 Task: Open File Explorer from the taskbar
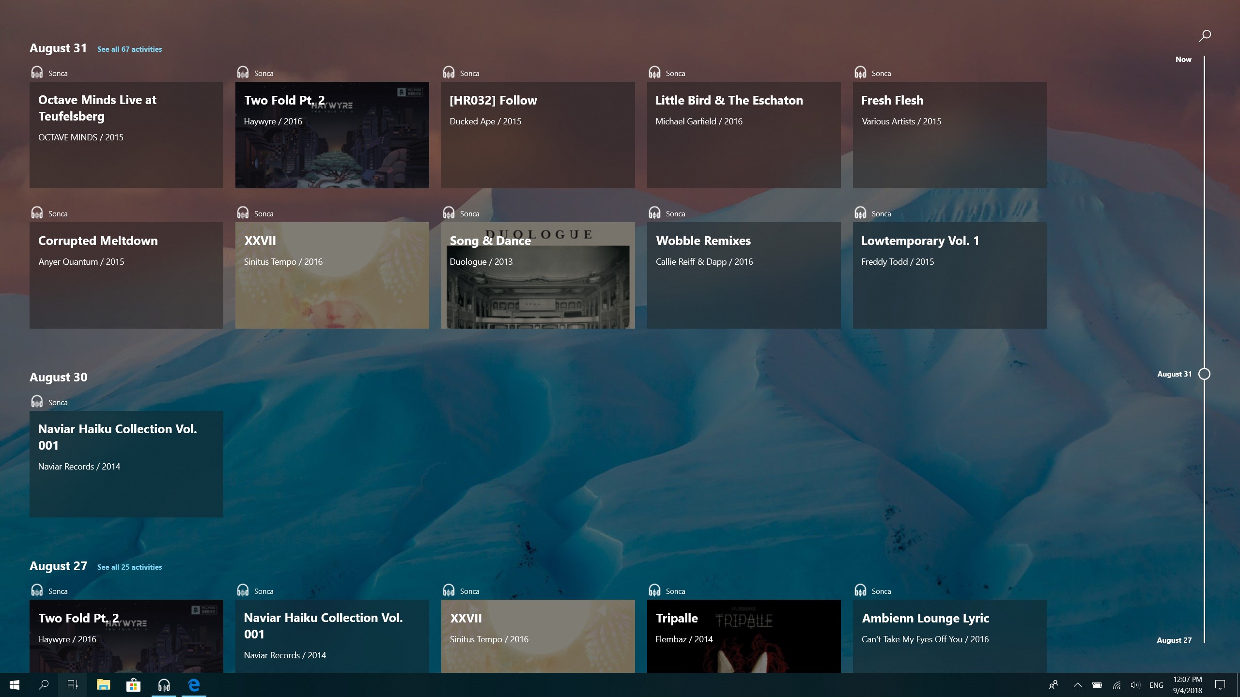tap(103, 685)
